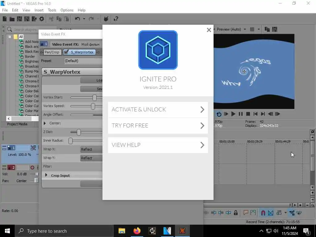The image size is (316, 237).
Task: Click the timeline zoom-in plus button
Action: click(300, 205)
